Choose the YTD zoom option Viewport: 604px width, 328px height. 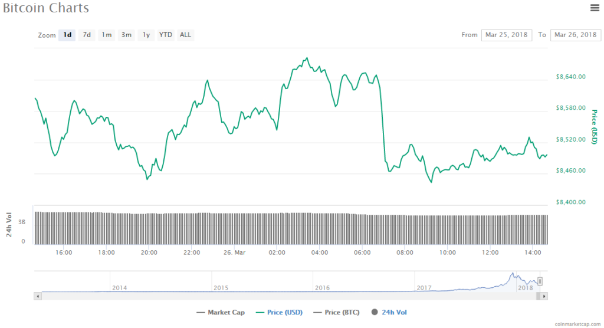click(166, 35)
